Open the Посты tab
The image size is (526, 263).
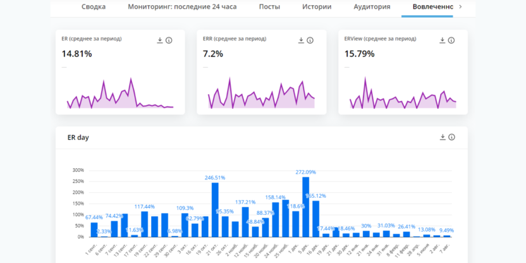pos(269,7)
